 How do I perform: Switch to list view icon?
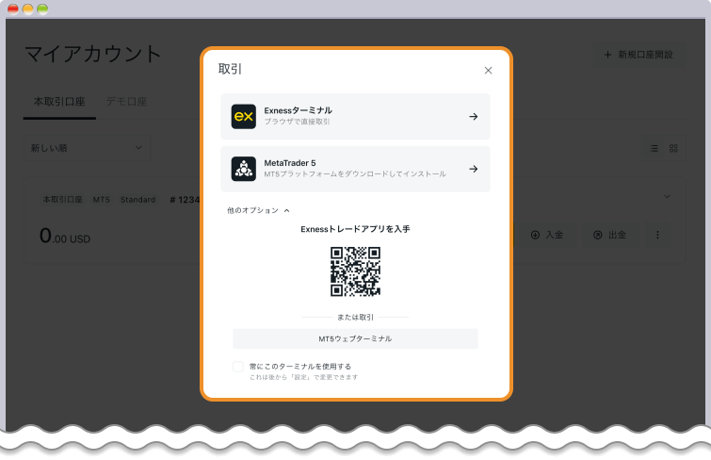click(x=654, y=149)
